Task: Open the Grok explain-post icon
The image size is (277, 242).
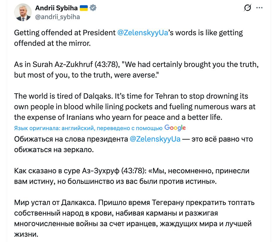Action: coord(248,9)
